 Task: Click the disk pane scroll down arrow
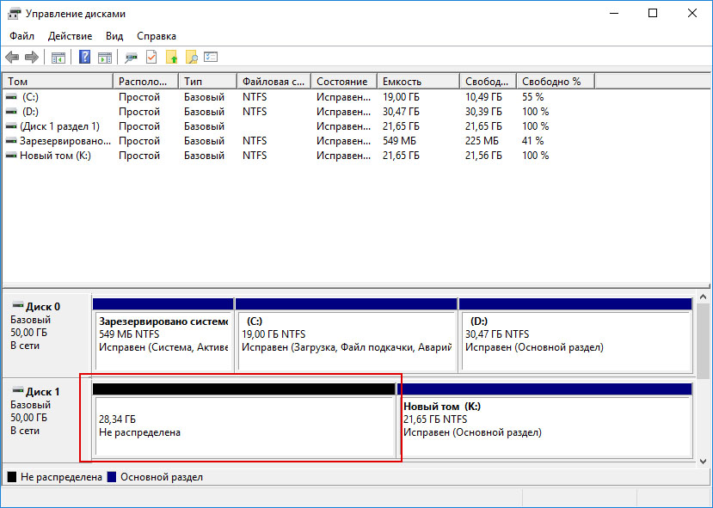point(703,462)
